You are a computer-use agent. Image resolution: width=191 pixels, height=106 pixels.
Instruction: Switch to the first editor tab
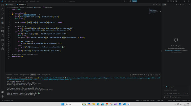point(10,5)
